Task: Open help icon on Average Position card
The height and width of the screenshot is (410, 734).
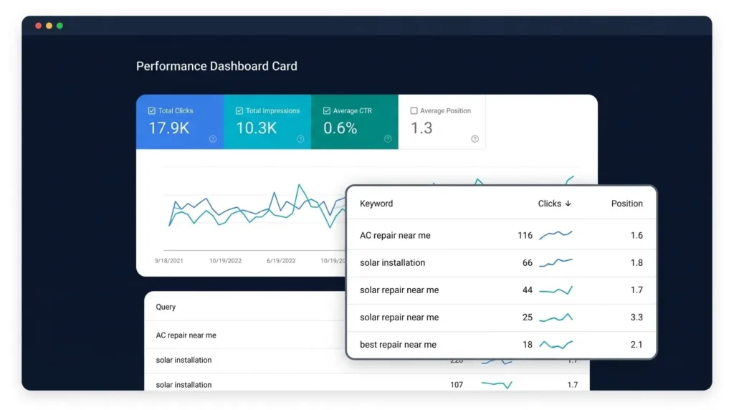Action: point(475,139)
